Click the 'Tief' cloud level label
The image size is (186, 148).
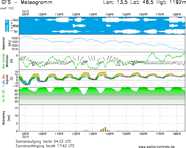[x=16, y=32]
